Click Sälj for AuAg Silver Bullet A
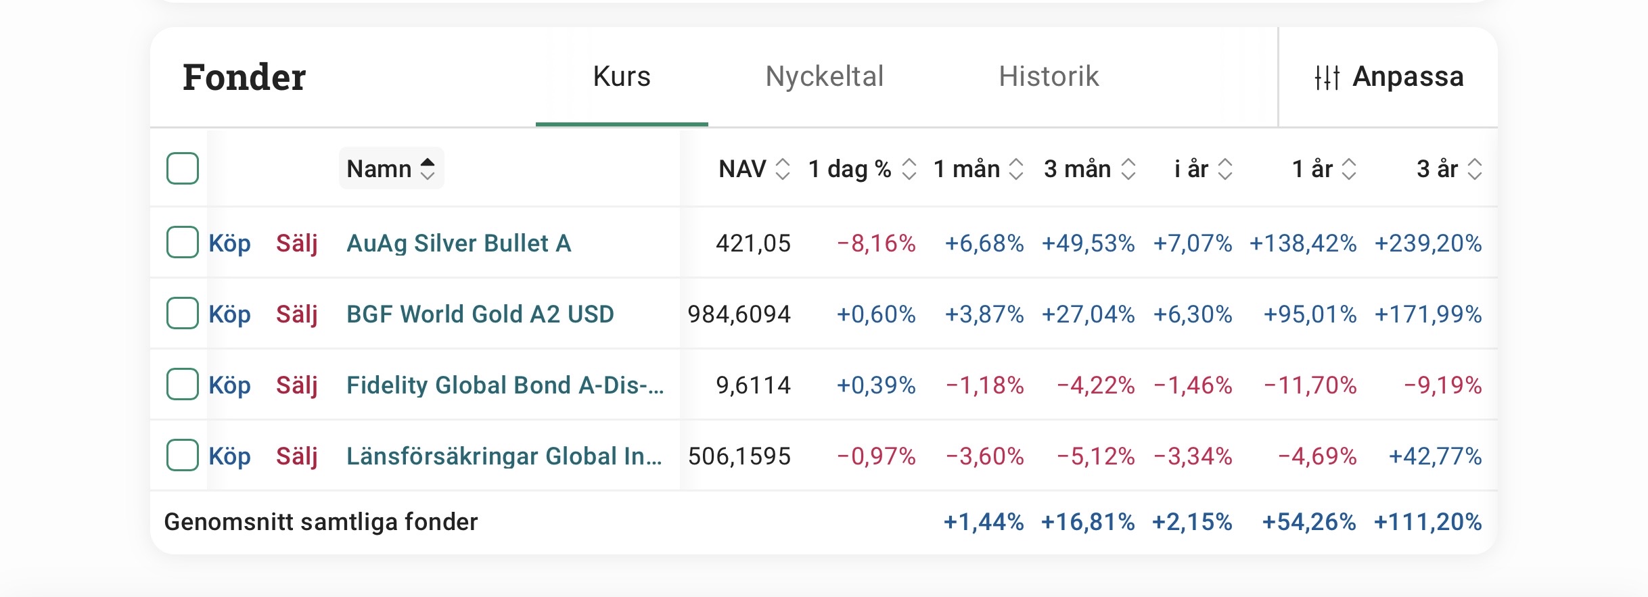The height and width of the screenshot is (597, 1648). (x=296, y=243)
